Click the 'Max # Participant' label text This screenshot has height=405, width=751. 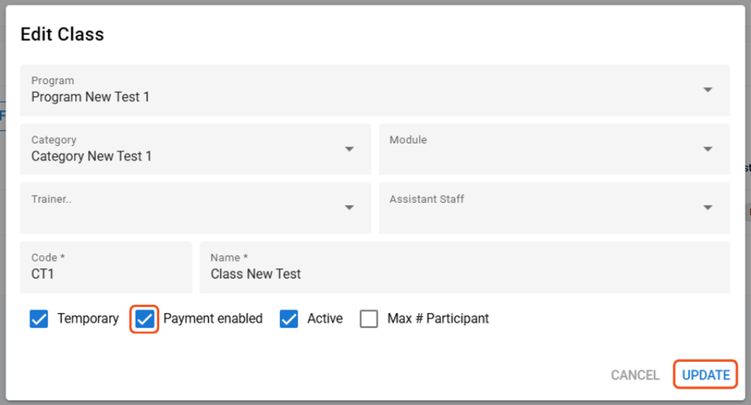[438, 319]
